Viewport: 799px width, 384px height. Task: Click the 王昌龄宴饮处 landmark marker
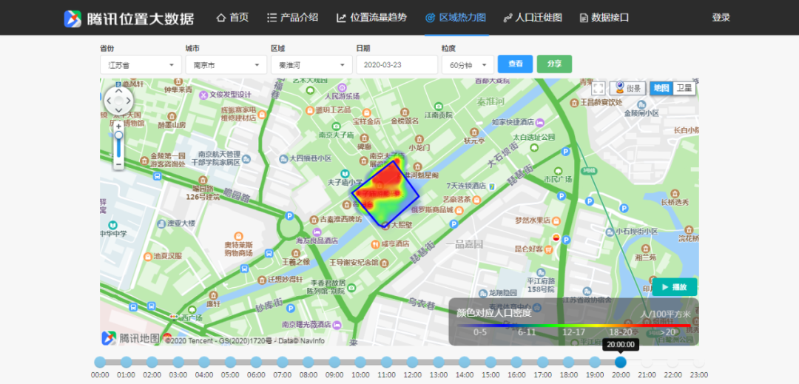tap(574, 102)
